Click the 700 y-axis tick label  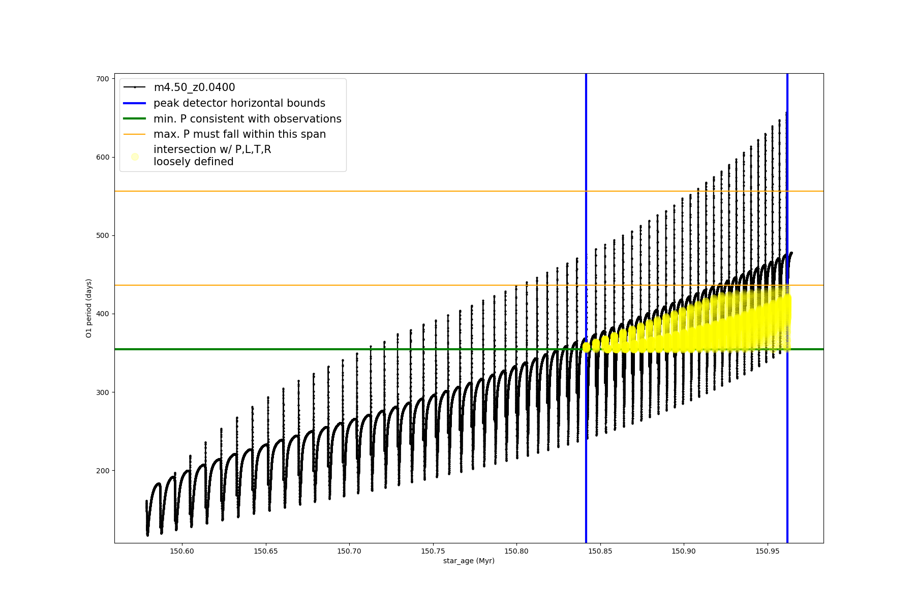click(x=103, y=79)
